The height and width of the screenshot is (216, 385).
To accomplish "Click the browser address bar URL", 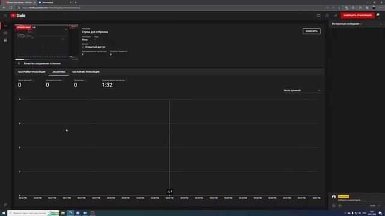I will pos(51,8).
